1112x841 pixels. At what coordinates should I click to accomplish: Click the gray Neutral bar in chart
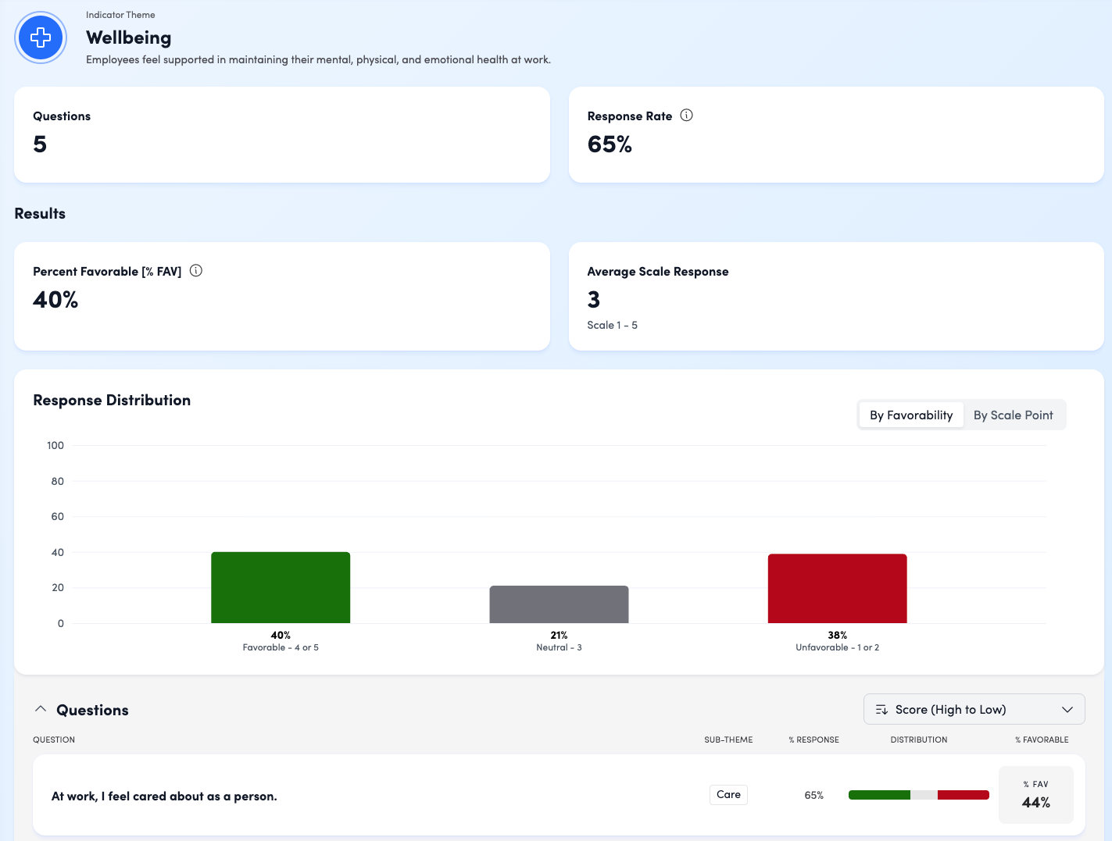pos(559,604)
